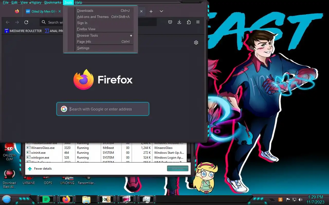This screenshot has height=205, width=329.
Task: Open the View menu
Action: (24, 2)
